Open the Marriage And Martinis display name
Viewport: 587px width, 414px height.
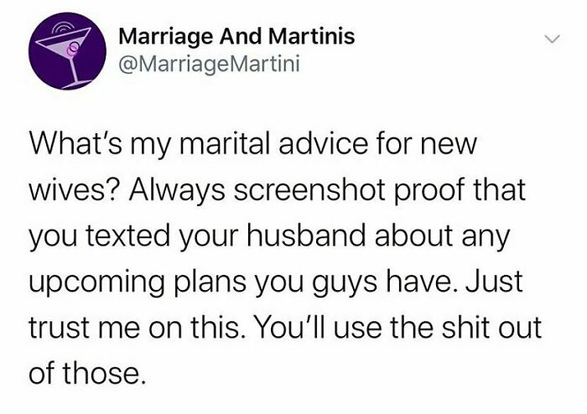coord(236,36)
